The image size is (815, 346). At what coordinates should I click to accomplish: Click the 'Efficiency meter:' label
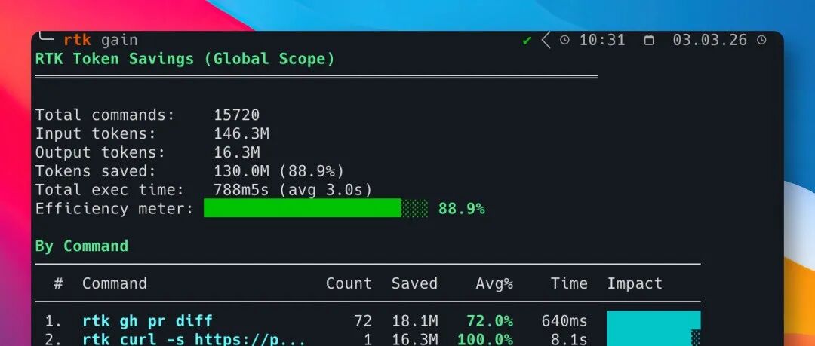[115, 208]
